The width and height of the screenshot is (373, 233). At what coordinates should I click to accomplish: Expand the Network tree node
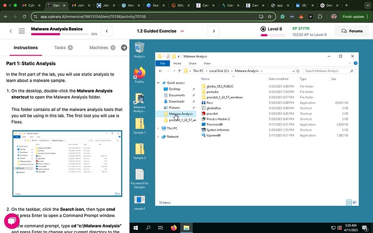pyautogui.click(x=158, y=136)
